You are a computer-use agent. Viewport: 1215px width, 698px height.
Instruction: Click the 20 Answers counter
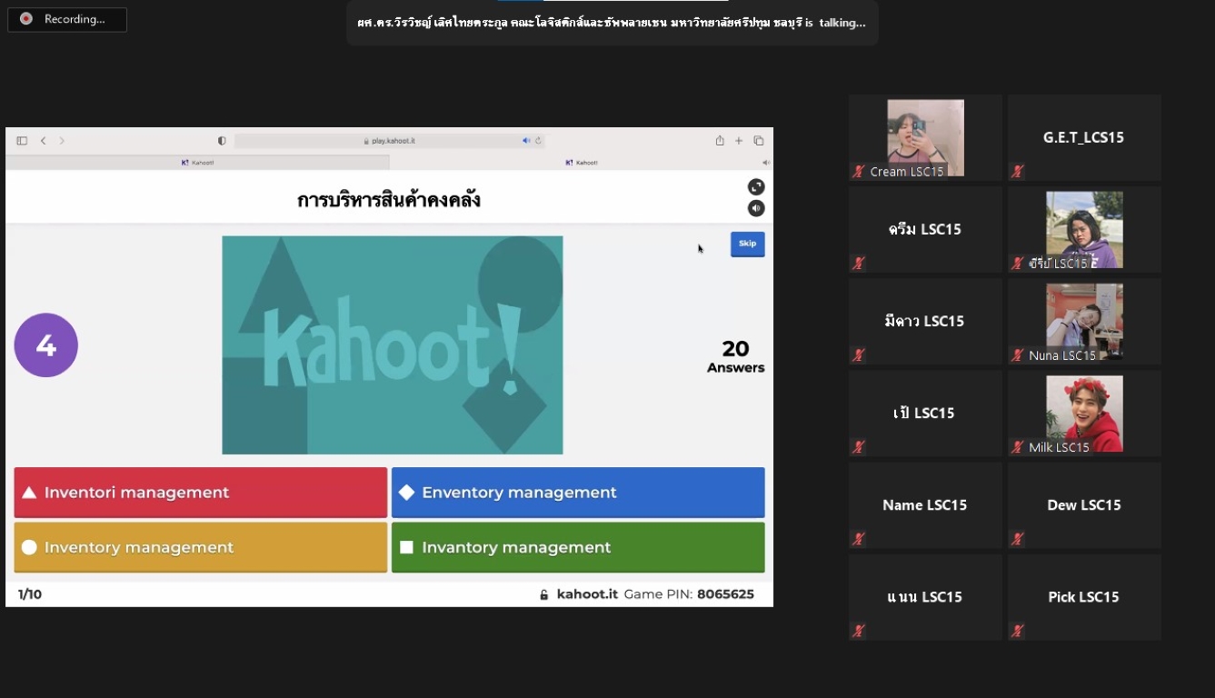click(736, 356)
